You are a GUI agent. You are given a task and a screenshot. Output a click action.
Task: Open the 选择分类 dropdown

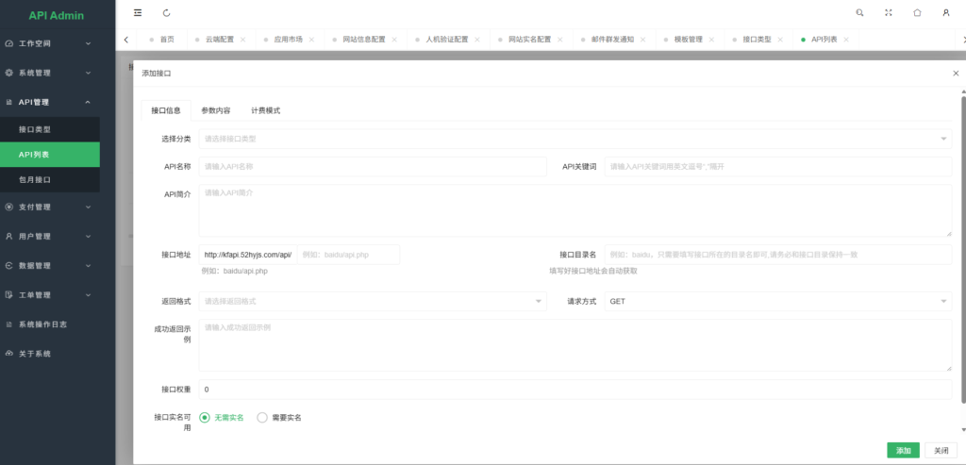[575, 139]
